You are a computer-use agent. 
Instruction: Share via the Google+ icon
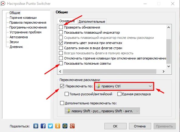pos(72,126)
